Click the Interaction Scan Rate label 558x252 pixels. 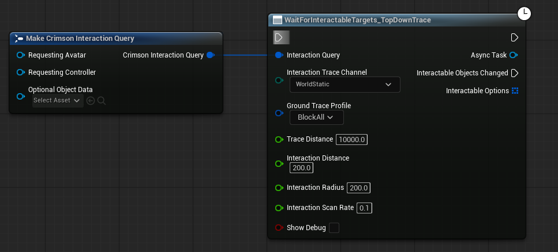(320, 208)
